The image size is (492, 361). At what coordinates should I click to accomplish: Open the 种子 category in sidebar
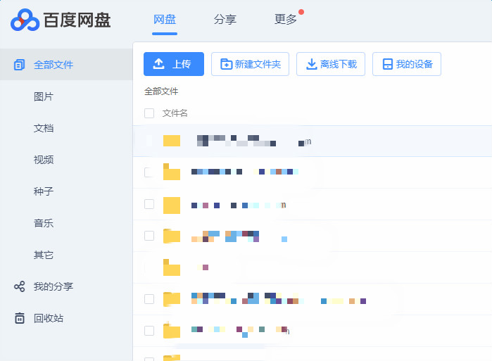(x=44, y=191)
